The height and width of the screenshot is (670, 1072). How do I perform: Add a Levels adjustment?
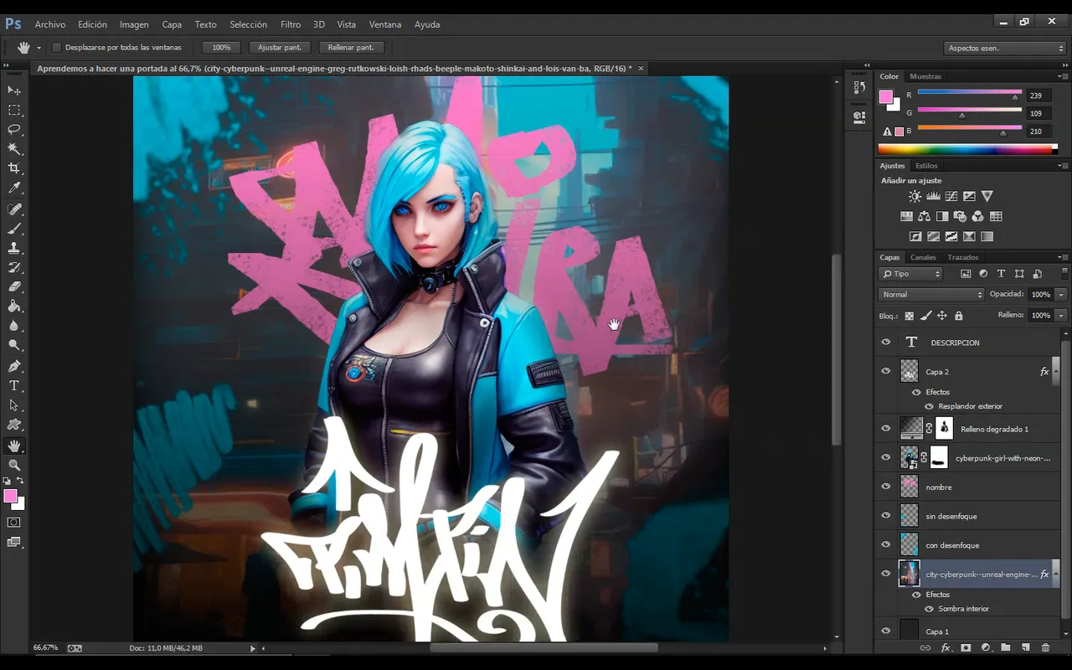[933, 196]
